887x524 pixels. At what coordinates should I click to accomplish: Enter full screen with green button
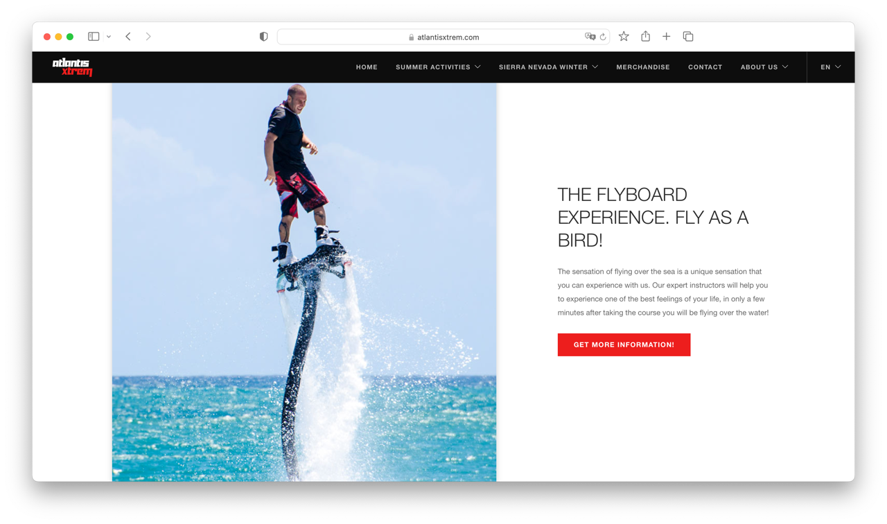tap(70, 37)
